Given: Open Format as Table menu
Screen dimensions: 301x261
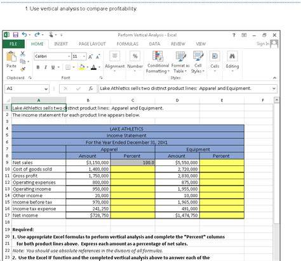Looking at the screenshot, I should [180, 62].
